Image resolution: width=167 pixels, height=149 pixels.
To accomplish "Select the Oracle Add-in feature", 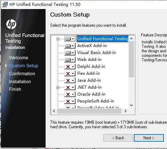I will coord(91,94).
